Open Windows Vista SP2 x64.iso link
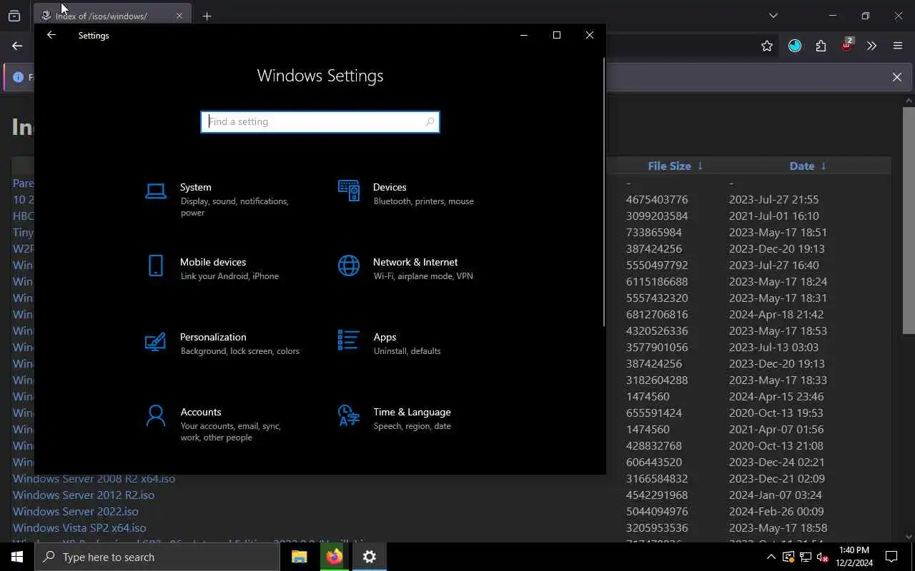 79,527
